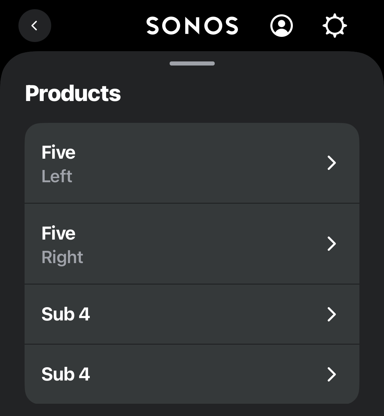The width and height of the screenshot is (384, 416).
Task: Tap the "Five" title above Left
Action: (x=58, y=153)
